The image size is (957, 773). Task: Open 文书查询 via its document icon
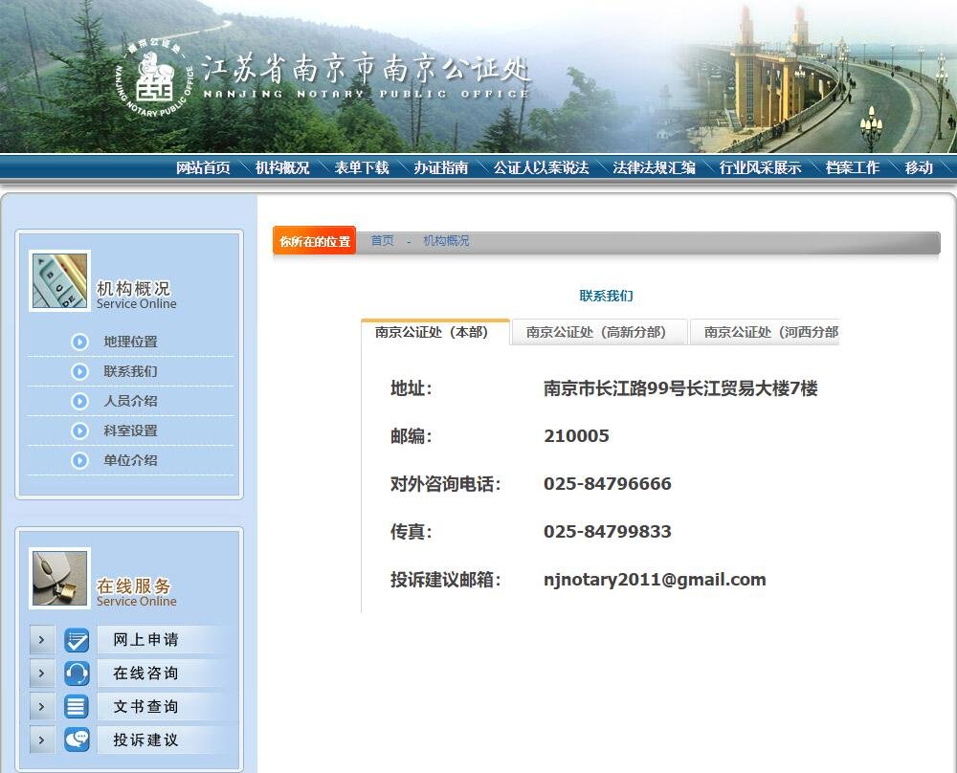(76, 706)
